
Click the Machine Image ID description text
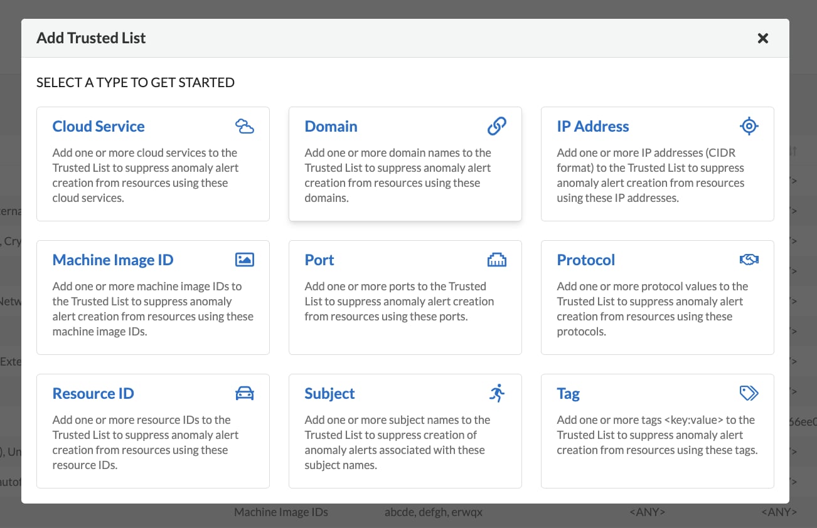click(153, 309)
